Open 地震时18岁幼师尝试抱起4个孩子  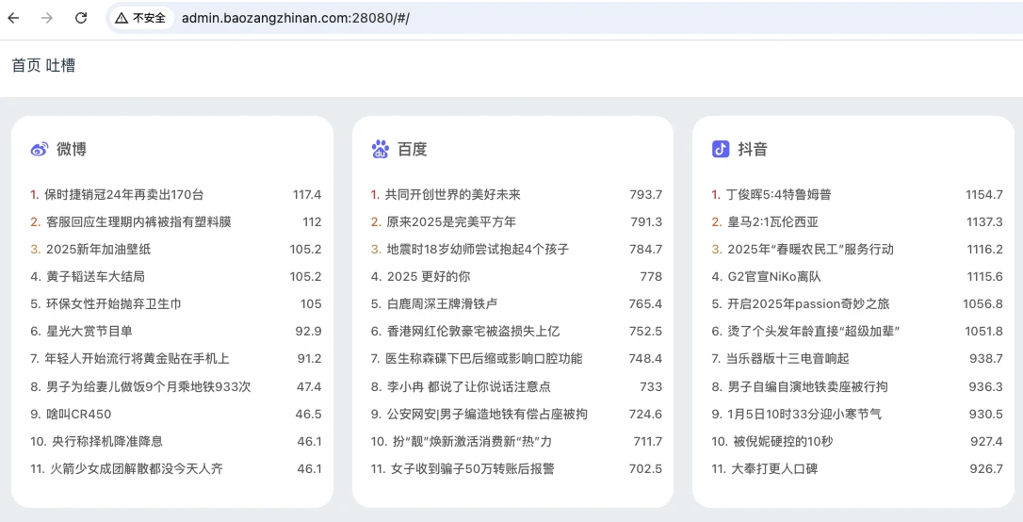[x=478, y=250]
